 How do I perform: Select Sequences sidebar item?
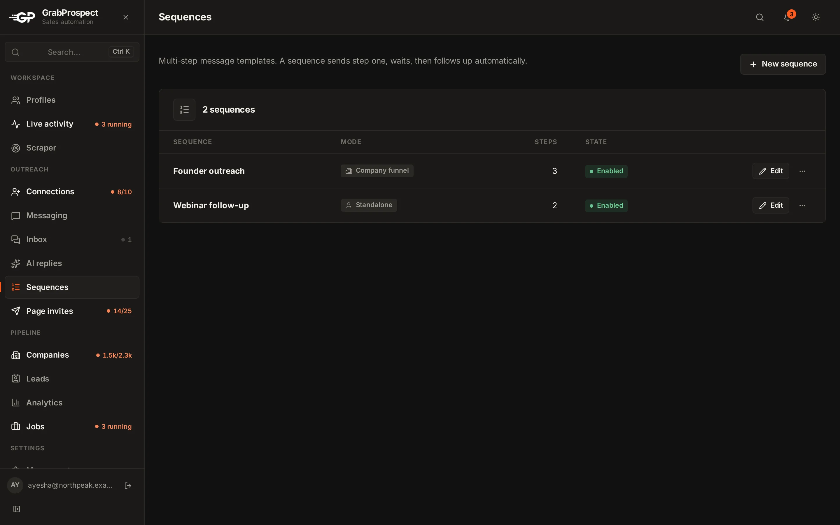pyautogui.click(x=72, y=287)
